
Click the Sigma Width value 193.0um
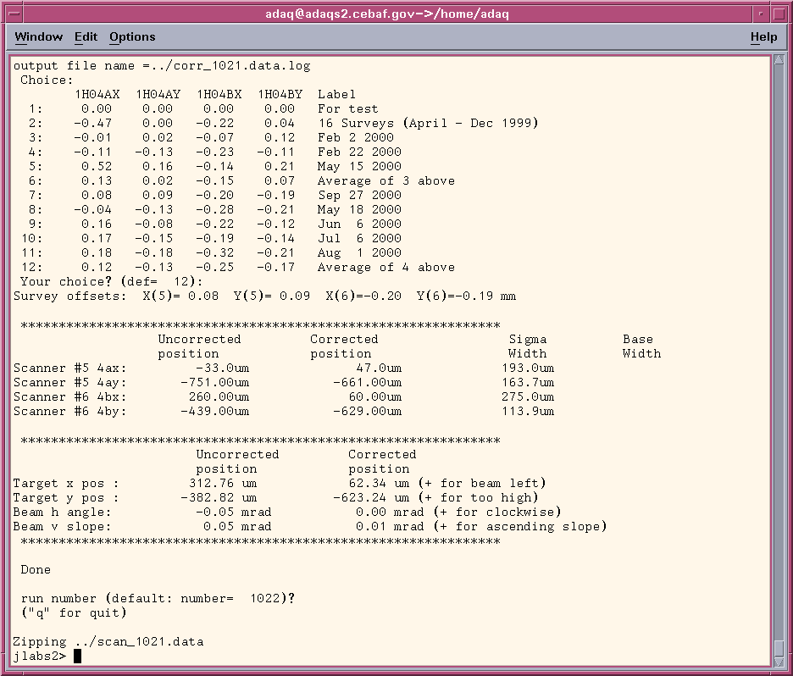click(x=528, y=368)
